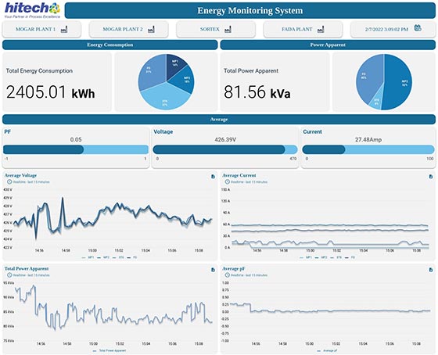Click the 2405.01 kWh energy value

point(51,92)
